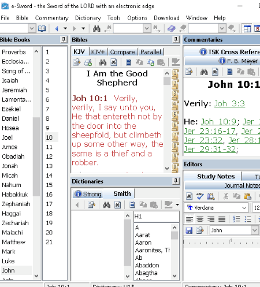Toggle pin on the Dictionaries panel
260x287 pixels.
(x=176, y=181)
